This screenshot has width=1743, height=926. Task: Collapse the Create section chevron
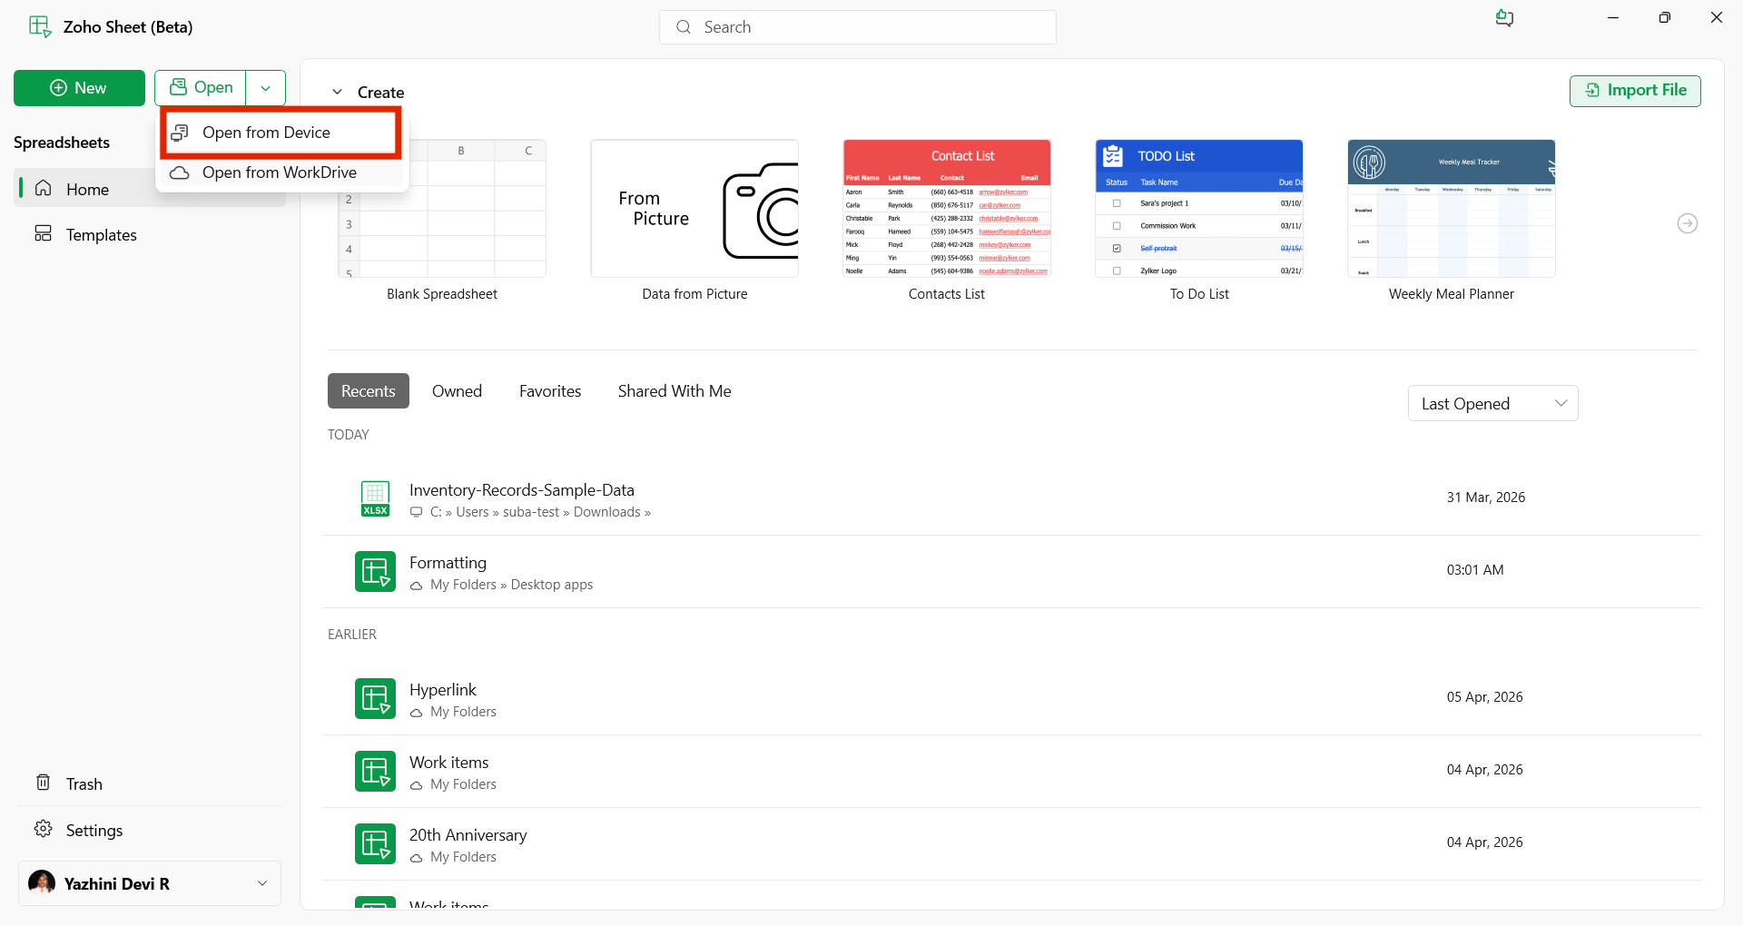(x=337, y=92)
